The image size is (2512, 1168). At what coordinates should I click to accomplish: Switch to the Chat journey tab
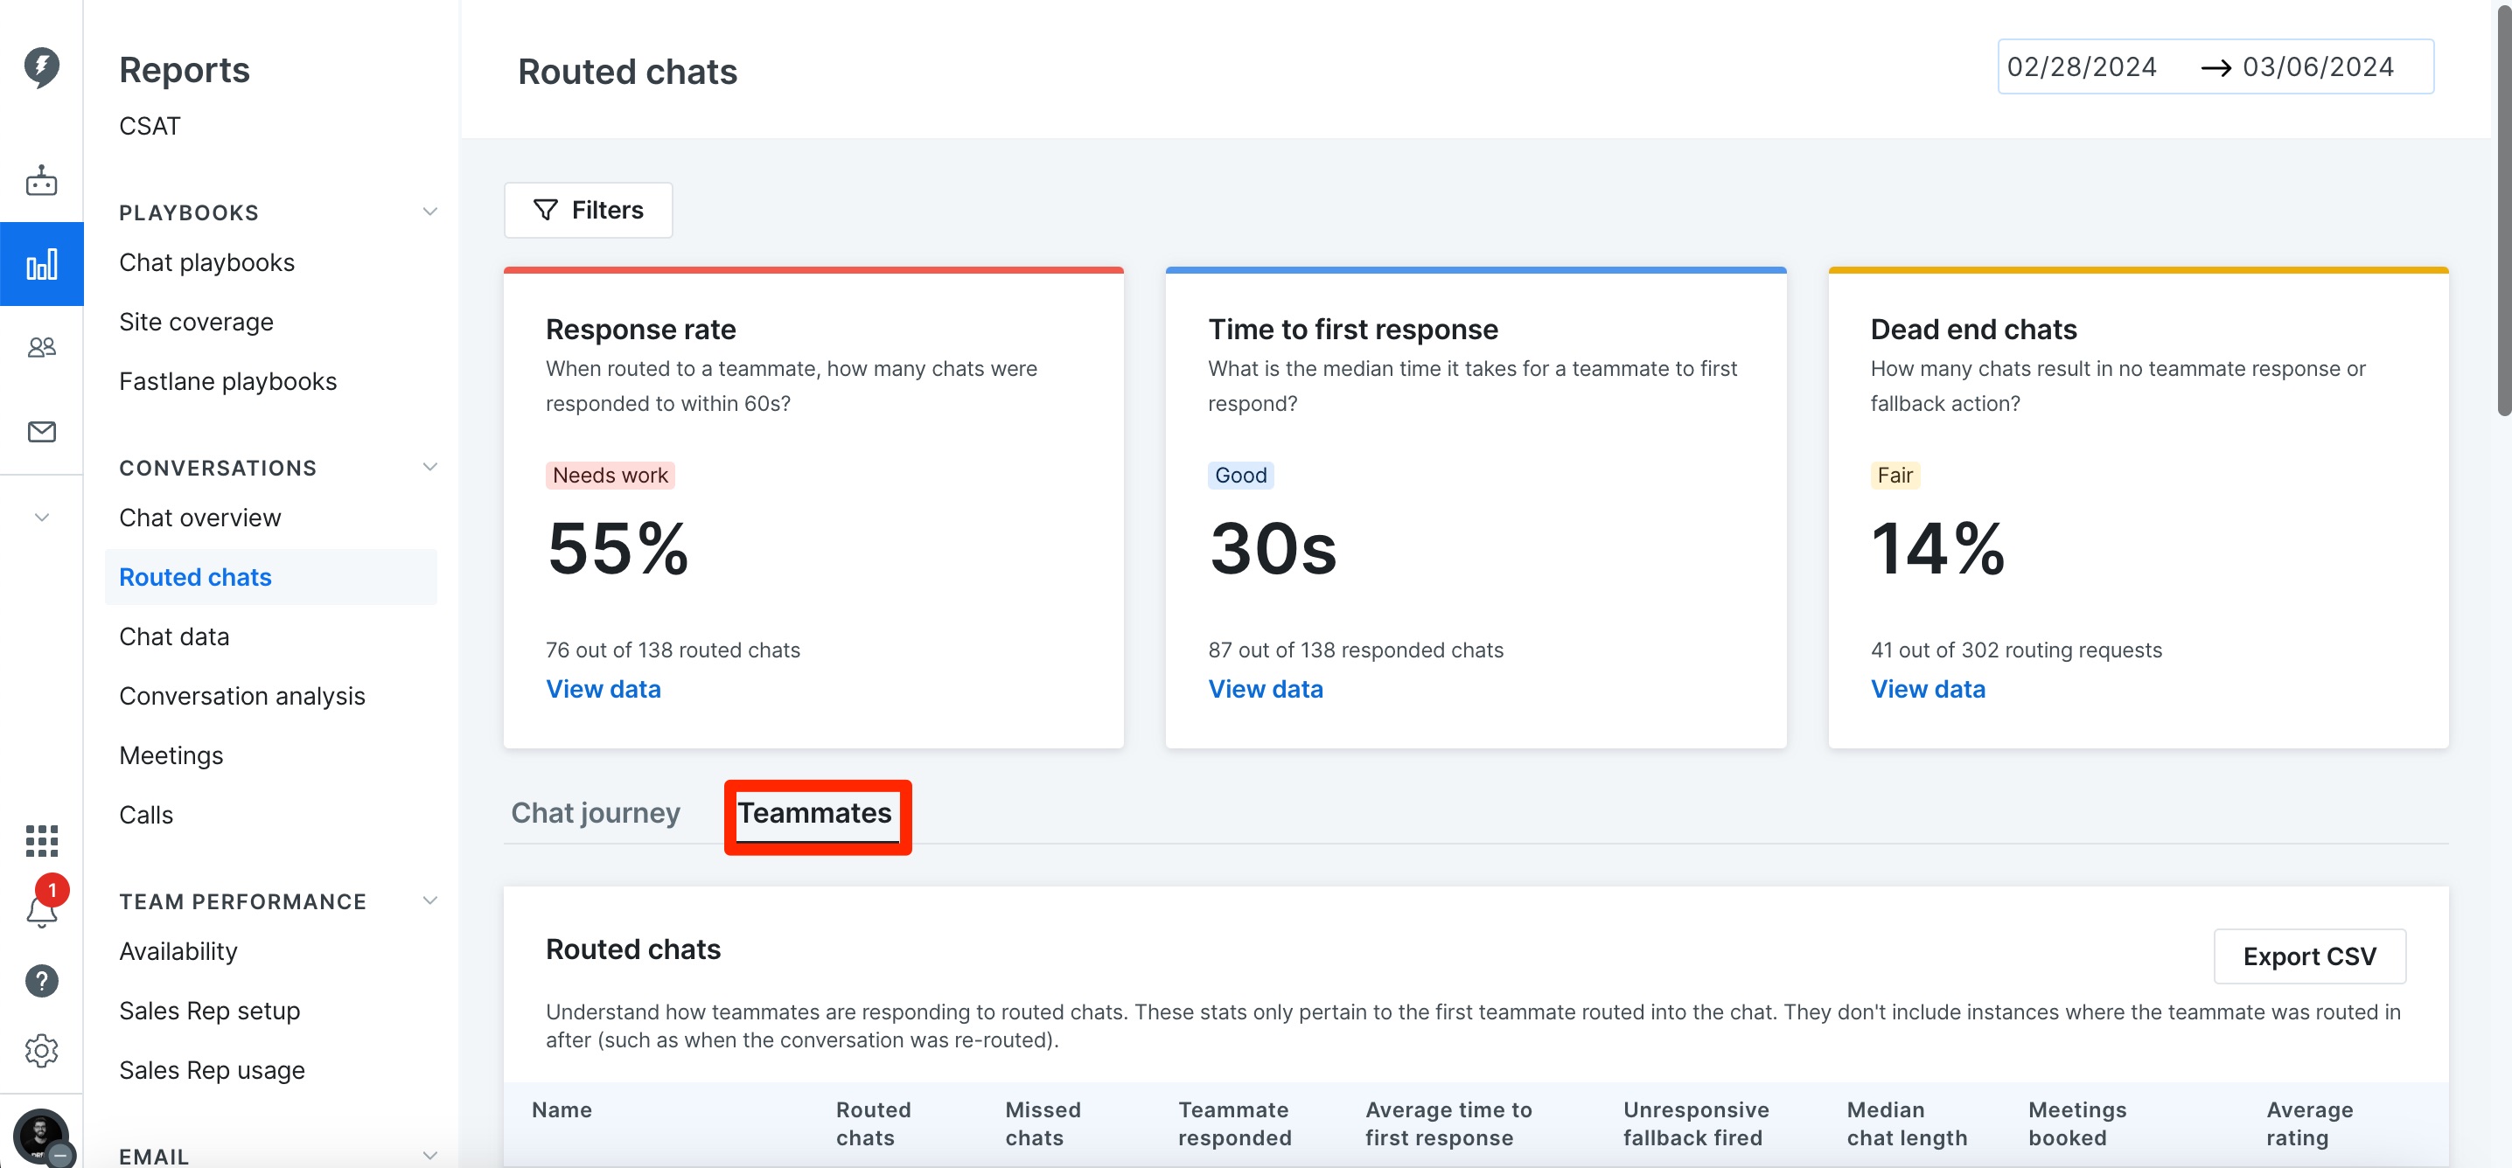click(x=595, y=812)
